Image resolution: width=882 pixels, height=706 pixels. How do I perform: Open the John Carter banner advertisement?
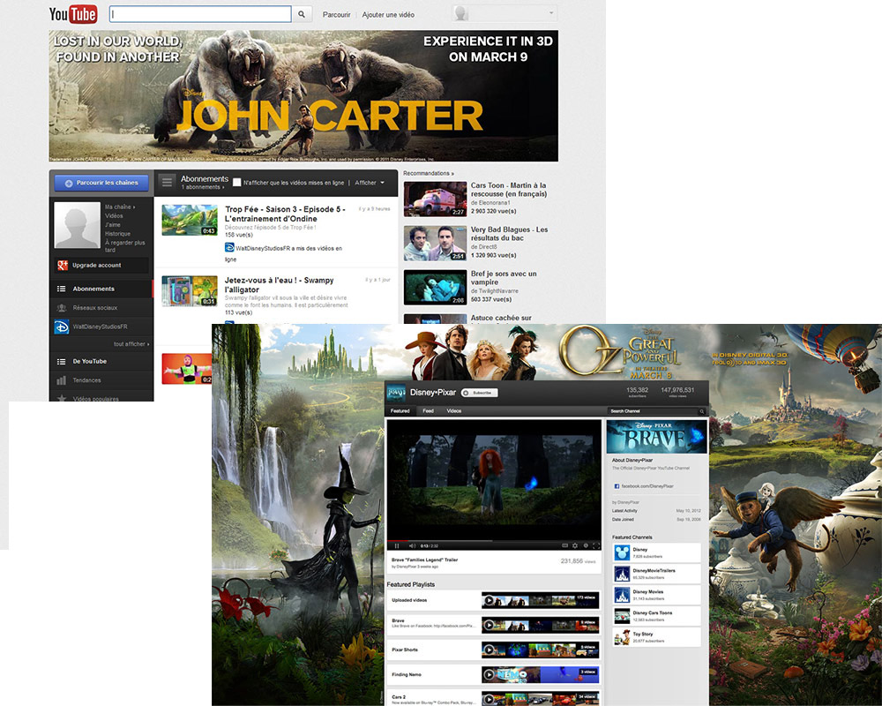303,96
